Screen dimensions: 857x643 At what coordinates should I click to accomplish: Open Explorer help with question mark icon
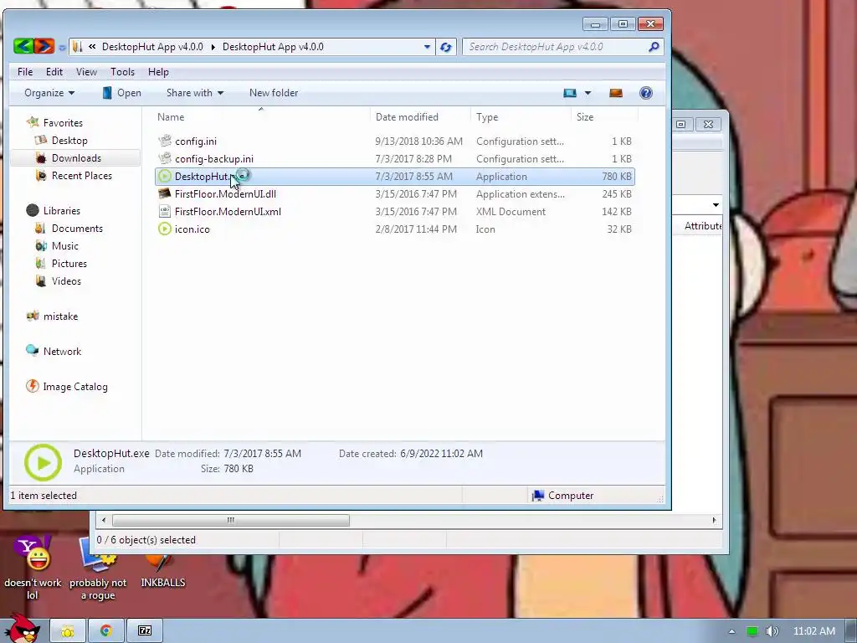click(646, 93)
